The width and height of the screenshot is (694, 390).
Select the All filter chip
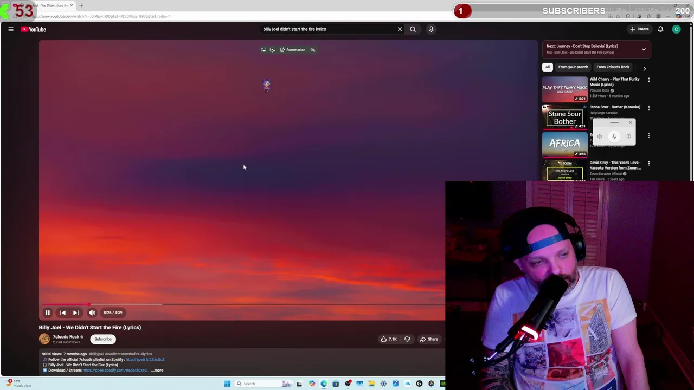[548, 67]
